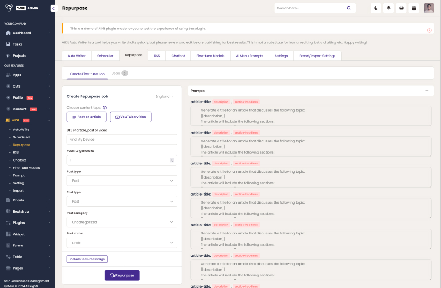Click the CMS sidebar icon
The width and height of the screenshot is (441, 288).
8,86
